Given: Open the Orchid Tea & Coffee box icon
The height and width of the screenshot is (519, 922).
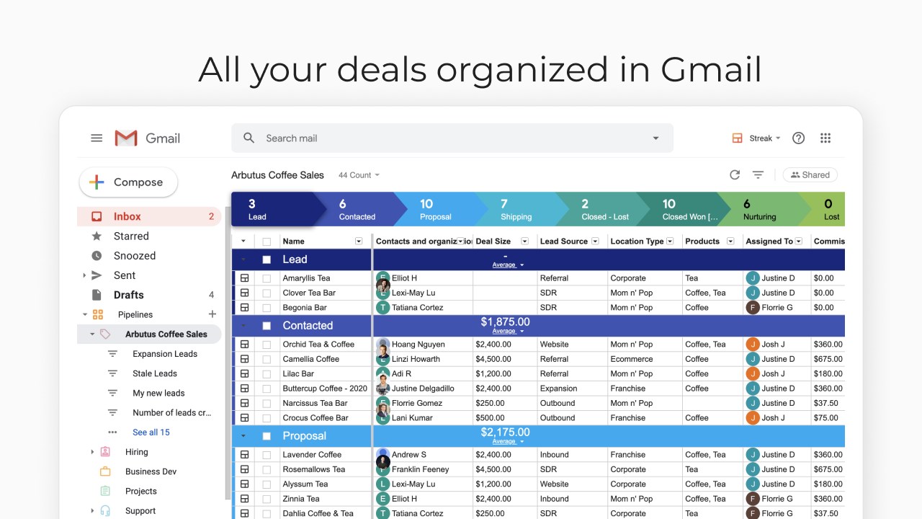Looking at the screenshot, I should click(244, 344).
